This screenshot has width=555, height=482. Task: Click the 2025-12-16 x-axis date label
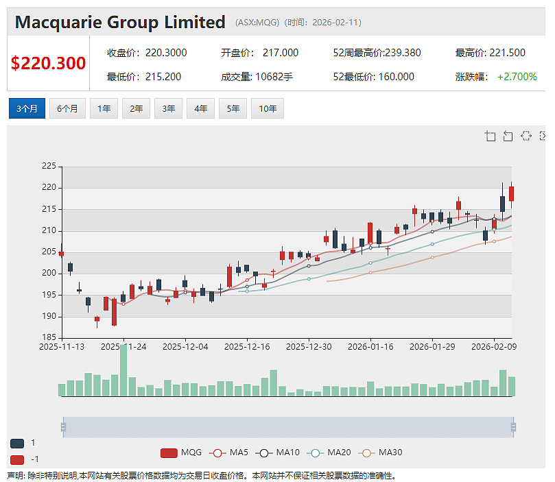point(247,347)
